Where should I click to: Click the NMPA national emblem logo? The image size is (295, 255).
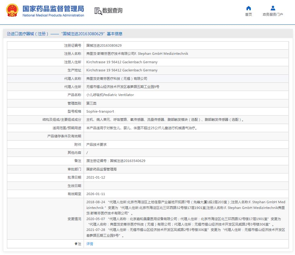click(13, 11)
